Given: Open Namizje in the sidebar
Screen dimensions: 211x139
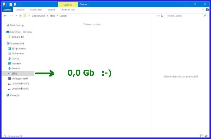Looking at the screenshot, I should click(x=16, y=64).
